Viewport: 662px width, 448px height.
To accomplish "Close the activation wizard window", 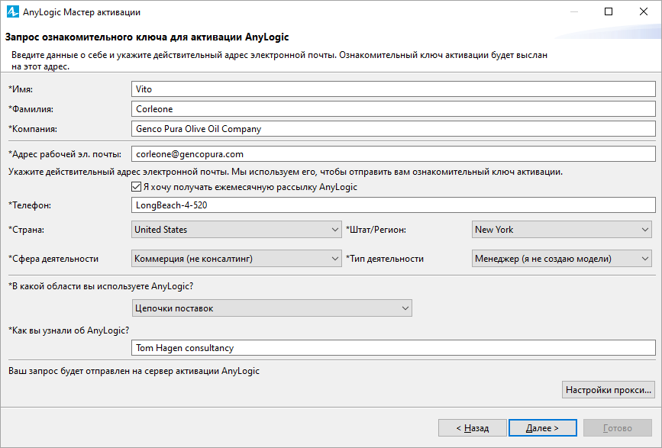I will pyautogui.click(x=644, y=11).
